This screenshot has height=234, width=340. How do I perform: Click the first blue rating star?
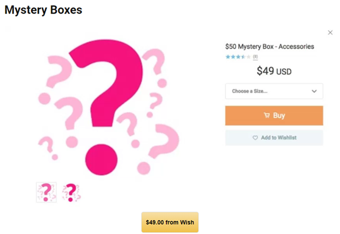click(228, 57)
